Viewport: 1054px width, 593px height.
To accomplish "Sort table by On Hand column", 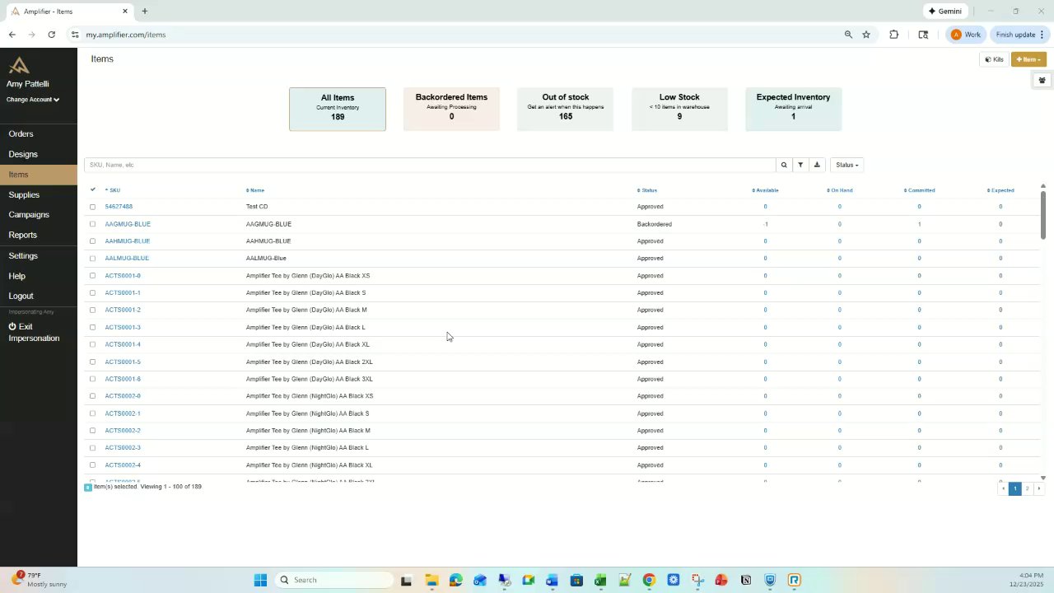I will click(x=840, y=190).
